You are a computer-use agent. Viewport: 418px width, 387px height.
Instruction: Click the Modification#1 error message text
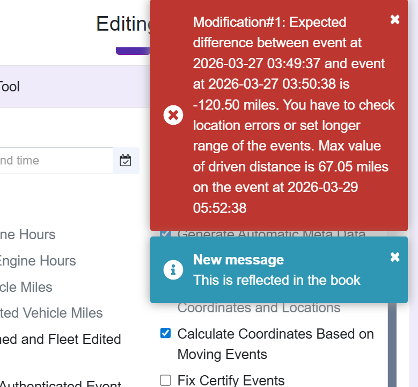pyautogui.click(x=294, y=115)
